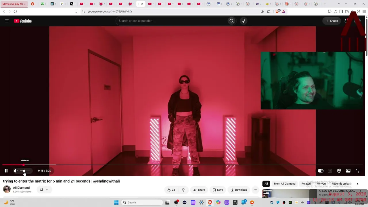This screenshot has width=368, height=207.
Task: Go to YouTube home via logo
Action: tap(23, 21)
